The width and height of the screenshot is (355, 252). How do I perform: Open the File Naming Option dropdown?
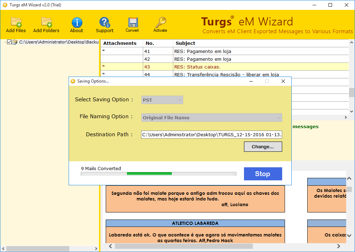pyautogui.click(x=211, y=118)
